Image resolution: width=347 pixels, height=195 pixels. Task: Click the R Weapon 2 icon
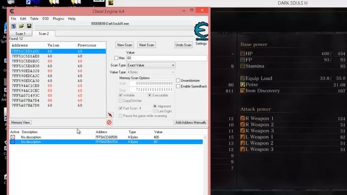click(242, 125)
